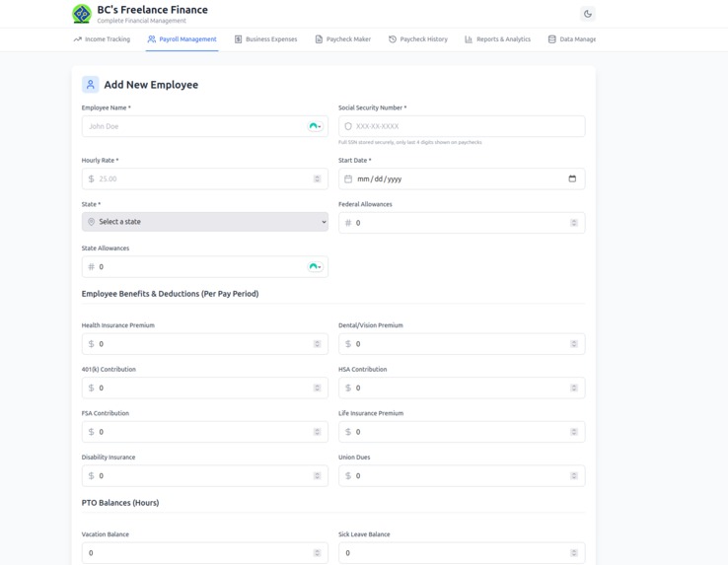This screenshot has height=565, width=728.
Task: Adjust Dental/Vision Premium spinner
Action: tap(574, 344)
